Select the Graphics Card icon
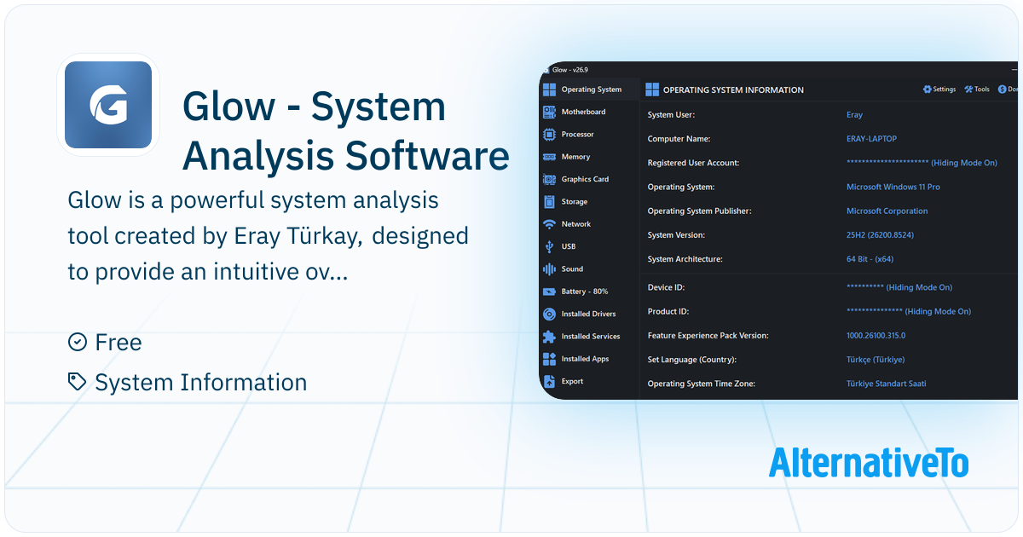Viewport: 1023px width, 537px height. tap(549, 179)
